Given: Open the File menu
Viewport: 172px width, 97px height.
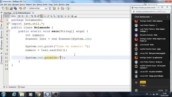Looking at the screenshot, I should click(x=2, y=5).
